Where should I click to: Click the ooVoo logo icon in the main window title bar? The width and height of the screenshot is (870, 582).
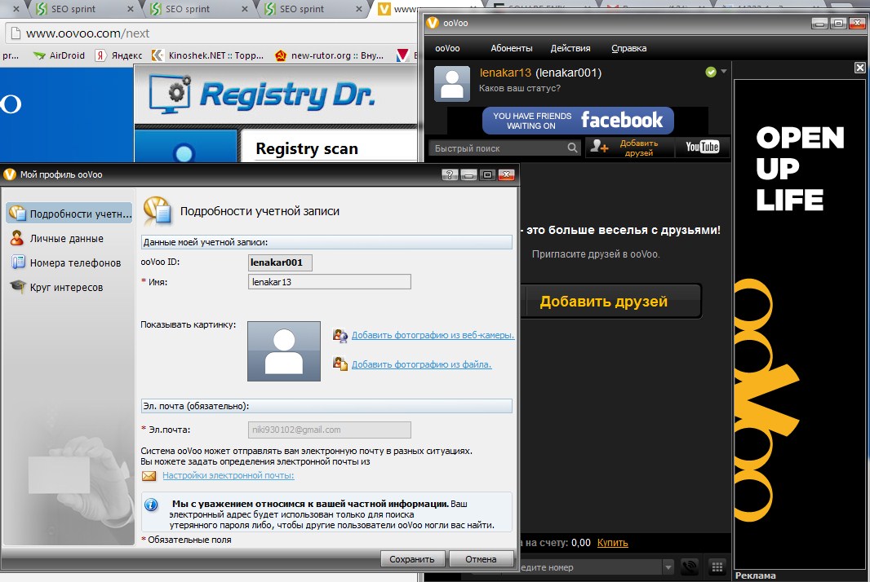coord(433,23)
